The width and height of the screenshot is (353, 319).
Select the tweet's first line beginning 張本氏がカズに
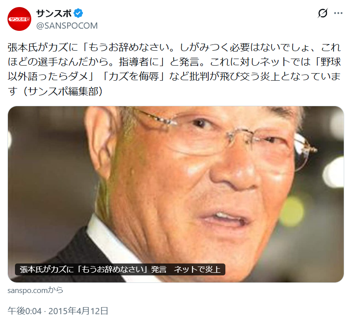(x=174, y=47)
